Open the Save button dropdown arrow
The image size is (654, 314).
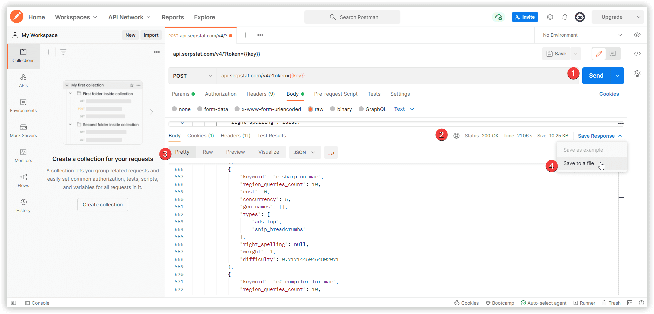[576, 54]
